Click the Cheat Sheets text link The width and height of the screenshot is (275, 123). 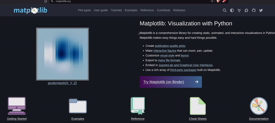[x=198, y=119]
